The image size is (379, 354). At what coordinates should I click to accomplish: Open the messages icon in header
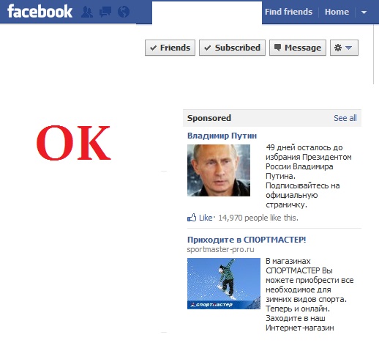pos(105,12)
